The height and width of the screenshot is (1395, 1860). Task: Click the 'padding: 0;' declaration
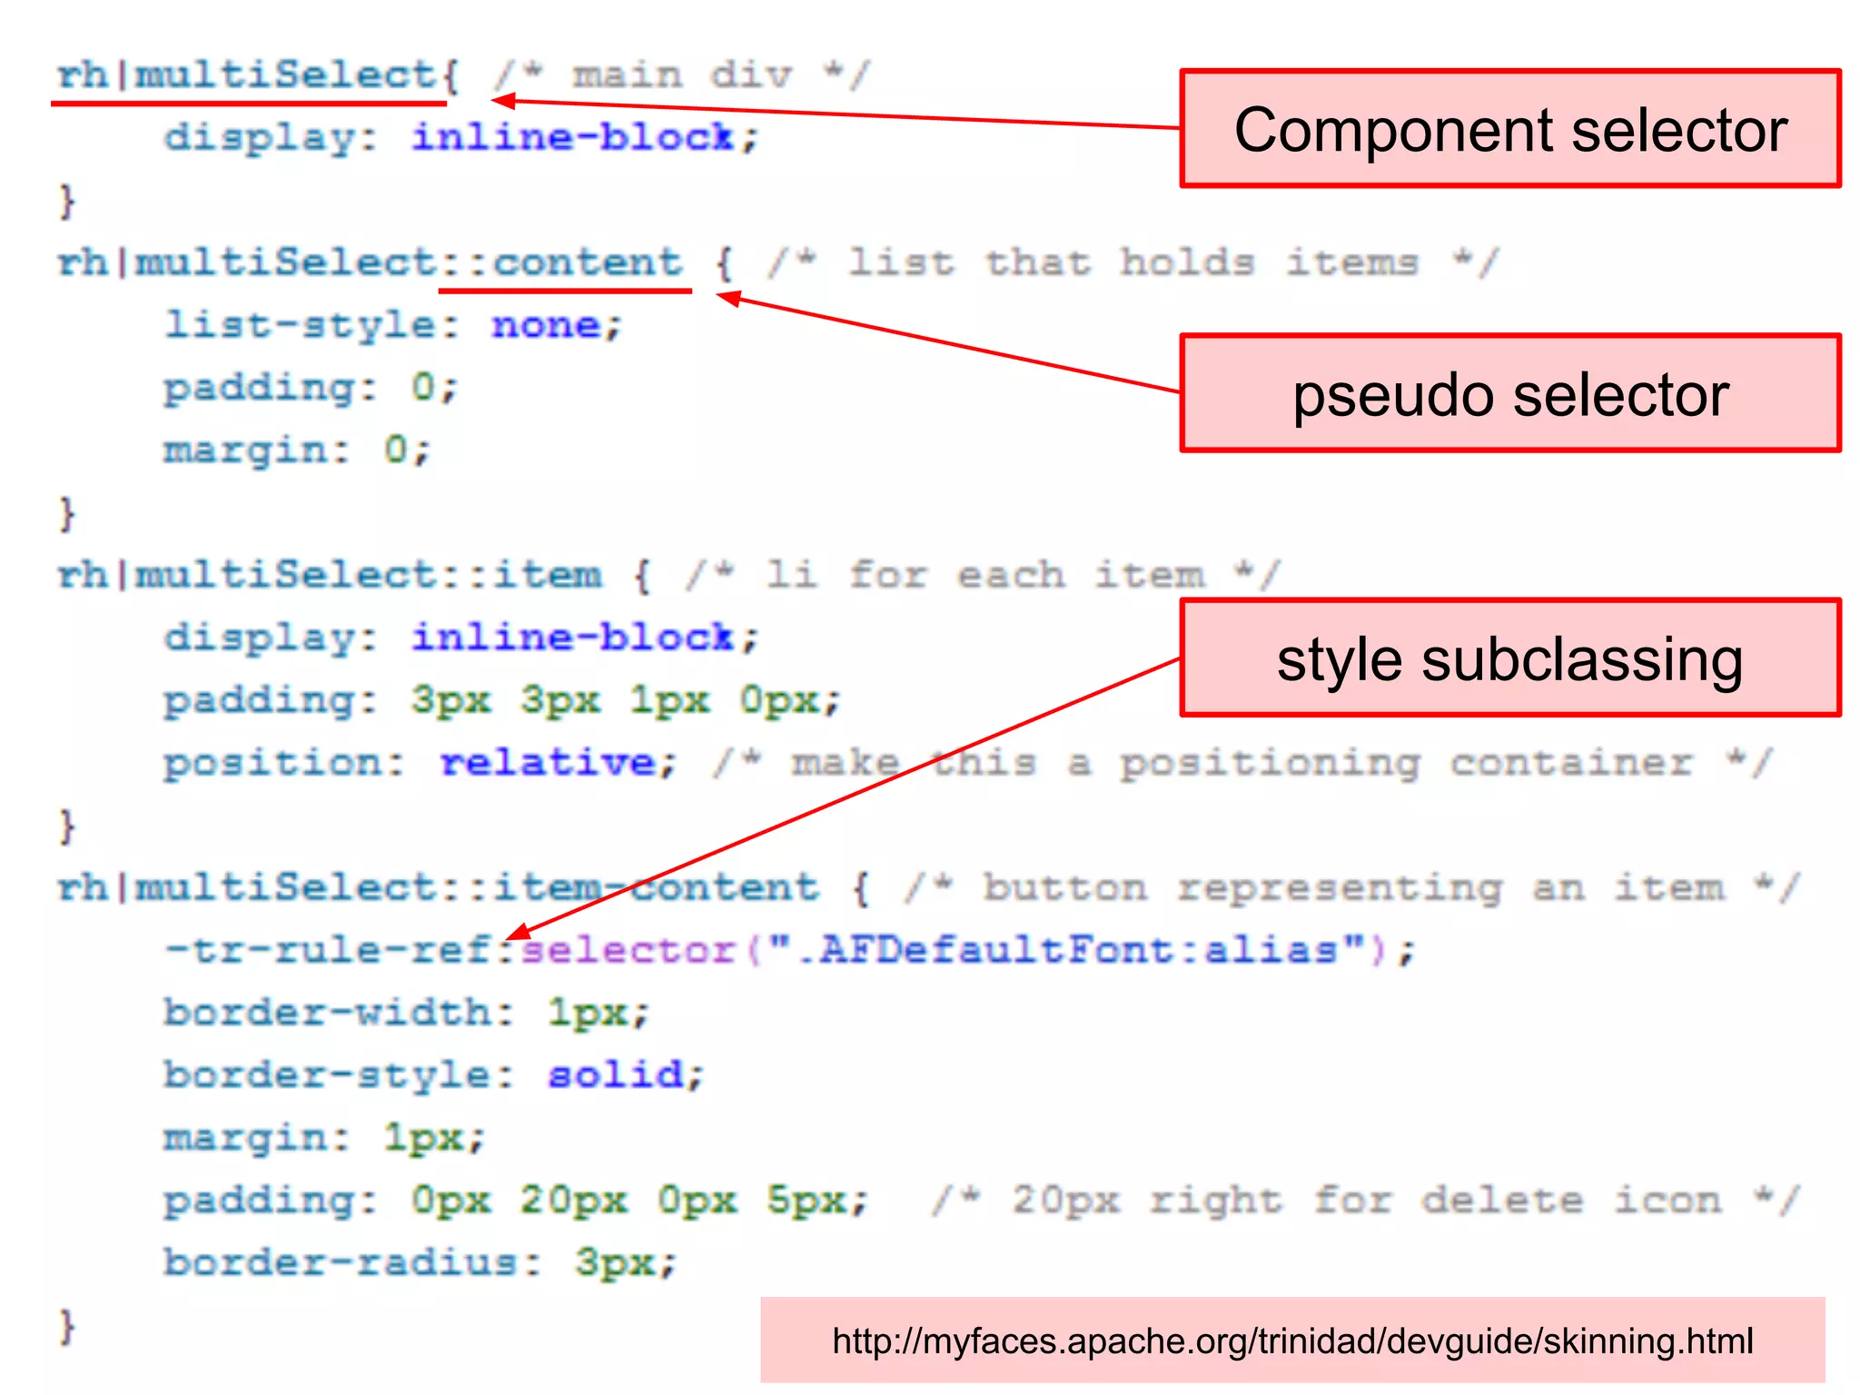(312, 388)
